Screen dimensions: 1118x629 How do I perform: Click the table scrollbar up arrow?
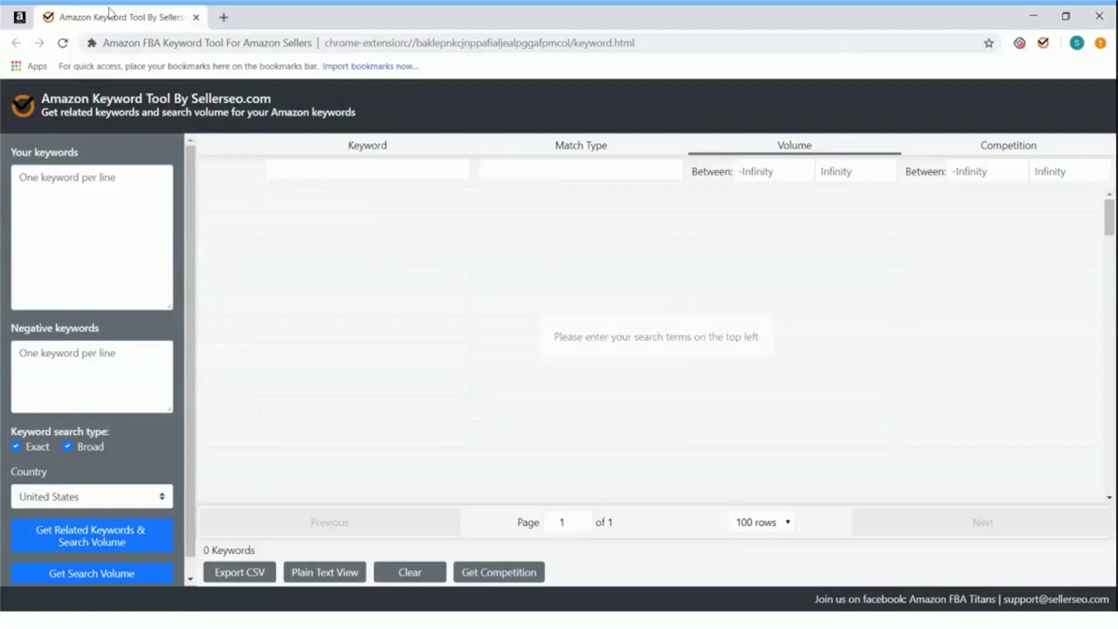coord(1109,193)
